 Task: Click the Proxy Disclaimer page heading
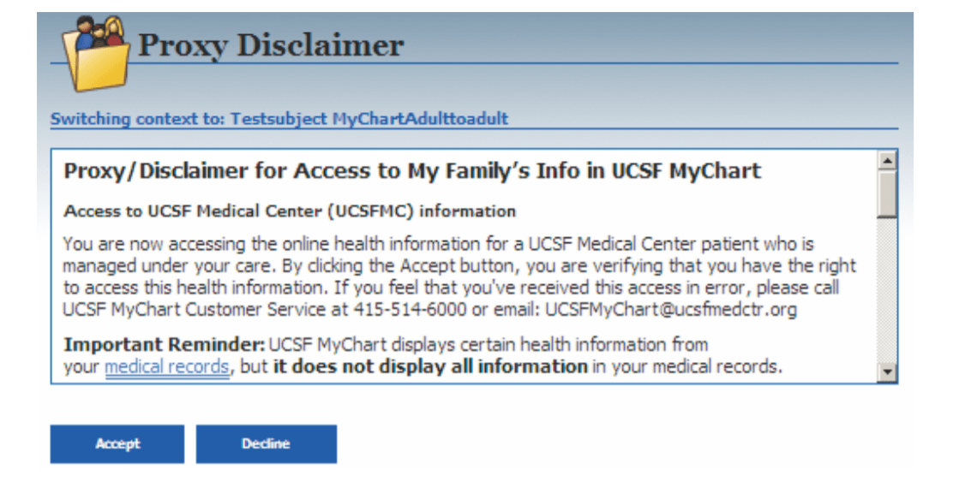270,45
